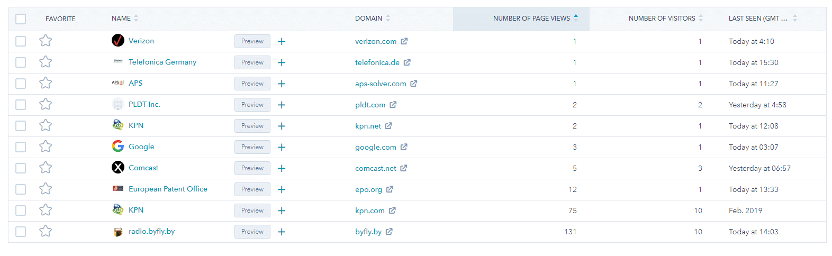Click 'Today at 13:33' cell
Image resolution: width=832 pixels, height=256 pixels.
tap(753, 189)
